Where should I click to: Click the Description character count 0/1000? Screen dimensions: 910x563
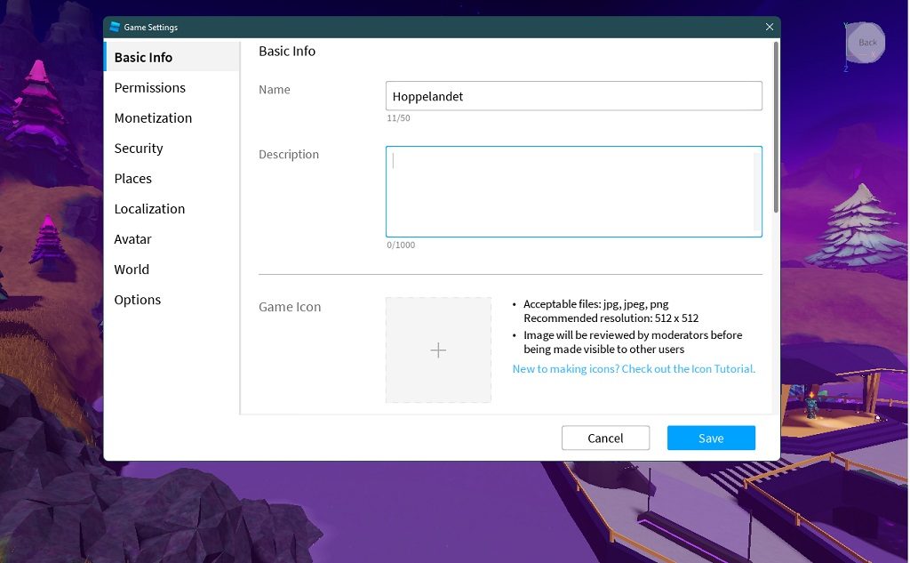point(401,245)
